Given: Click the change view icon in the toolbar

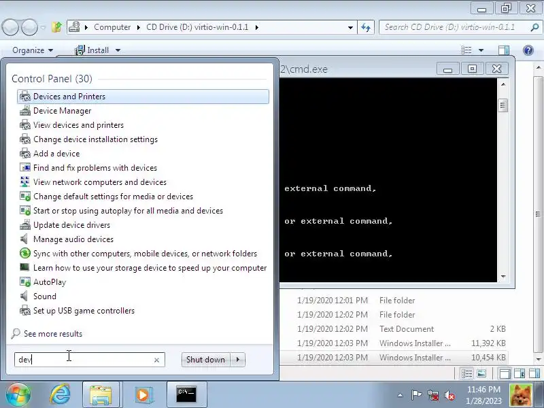Looking at the screenshot, I should pyautogui.click(x=466, y=50).
